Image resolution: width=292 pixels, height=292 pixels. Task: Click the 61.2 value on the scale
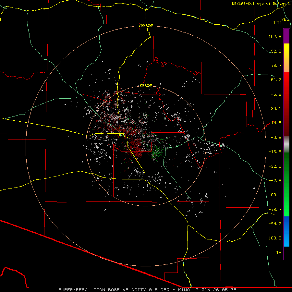pyautogui.click(x=276, y=80)
